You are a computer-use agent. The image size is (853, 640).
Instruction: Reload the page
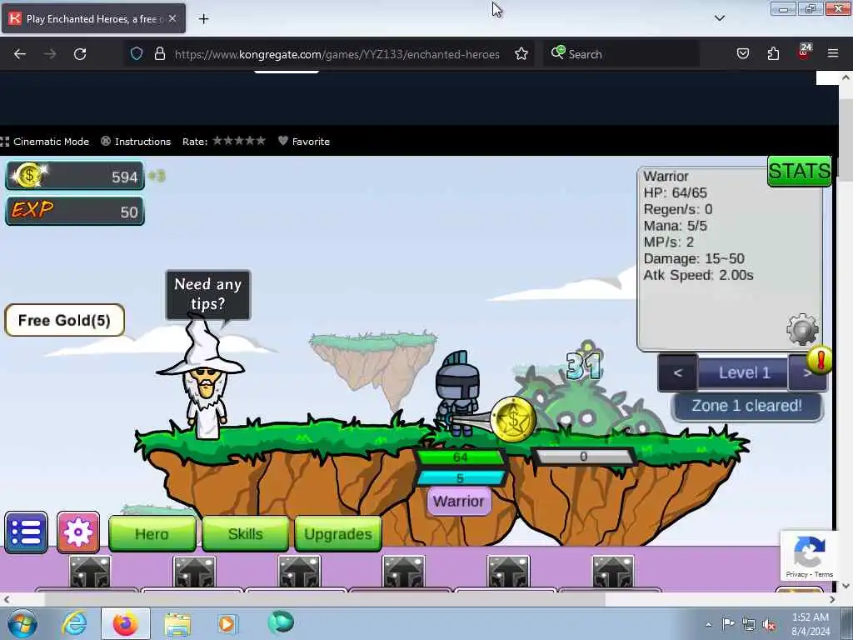pos(80,54)
